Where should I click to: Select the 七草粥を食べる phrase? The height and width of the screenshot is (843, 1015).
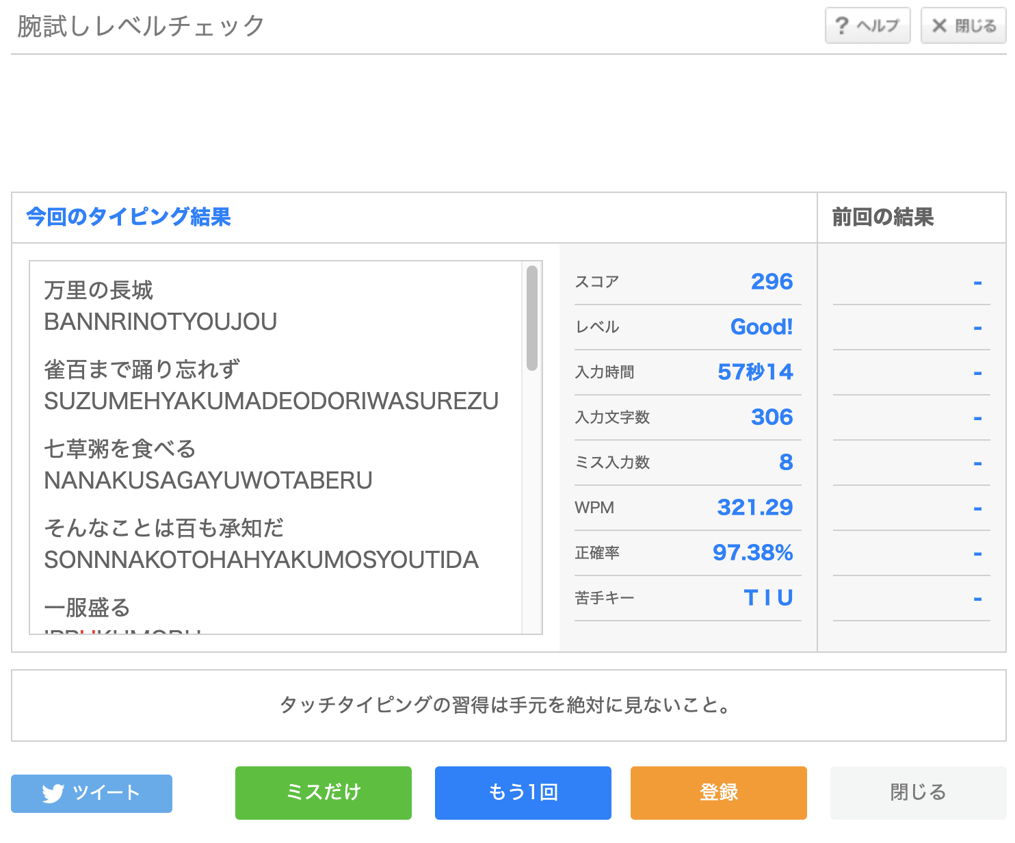[120, 449]
